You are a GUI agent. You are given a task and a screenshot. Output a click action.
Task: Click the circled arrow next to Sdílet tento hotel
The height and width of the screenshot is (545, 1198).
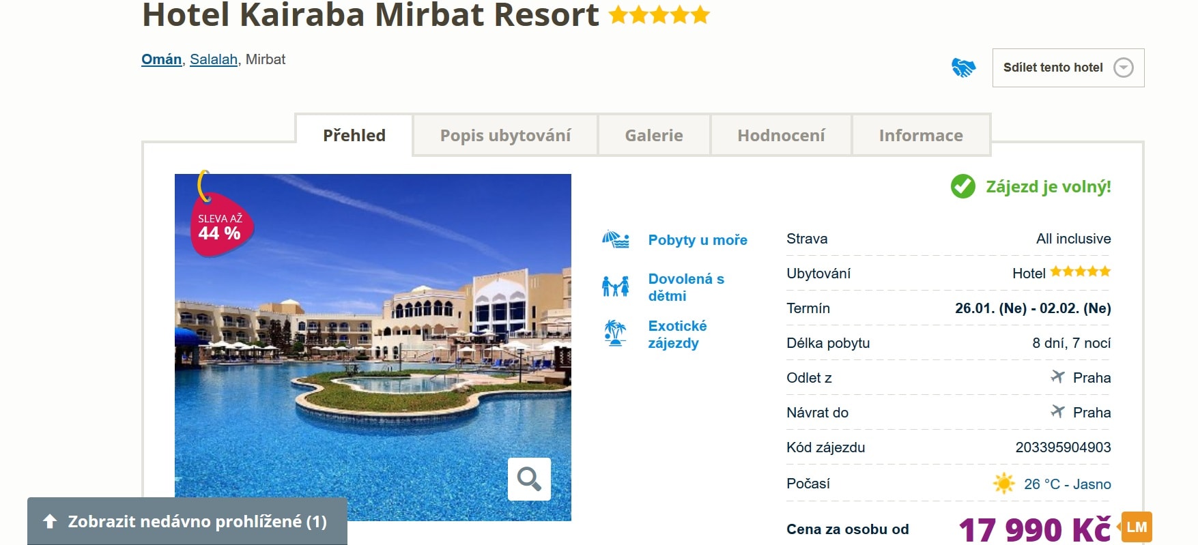[x=1123, y=68]
